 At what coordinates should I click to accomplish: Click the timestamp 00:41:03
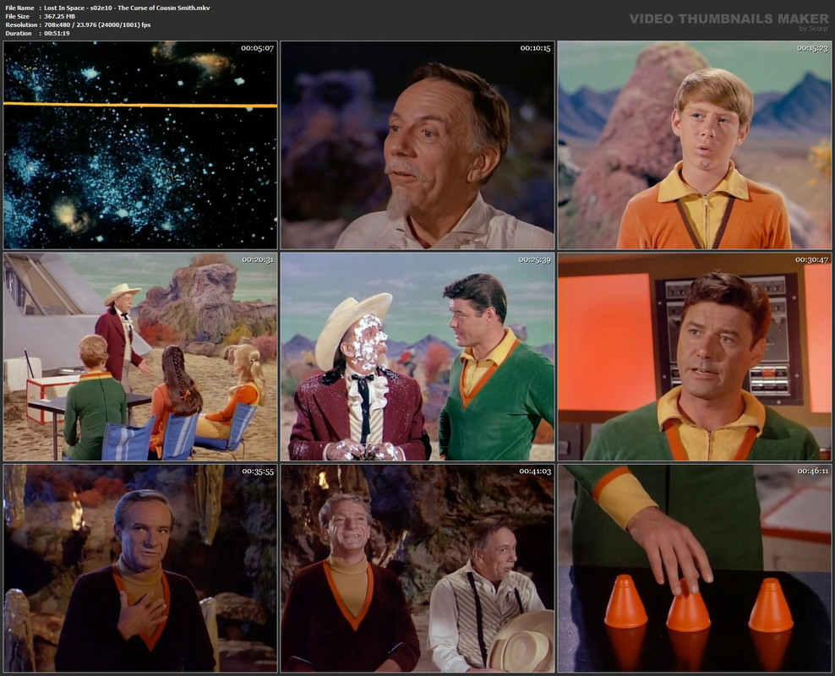pos(535,471)
